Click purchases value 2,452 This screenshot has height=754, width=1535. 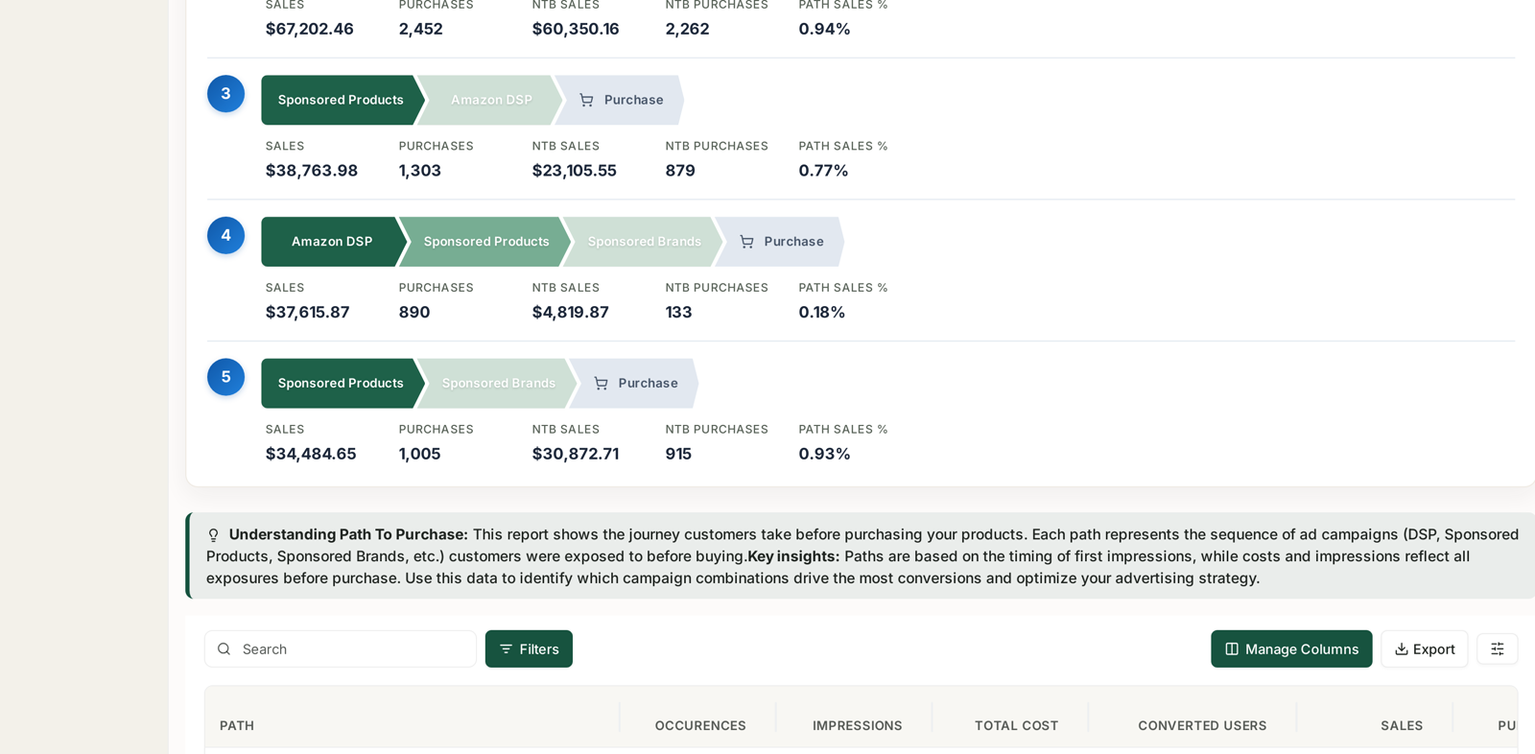[421, 29]
